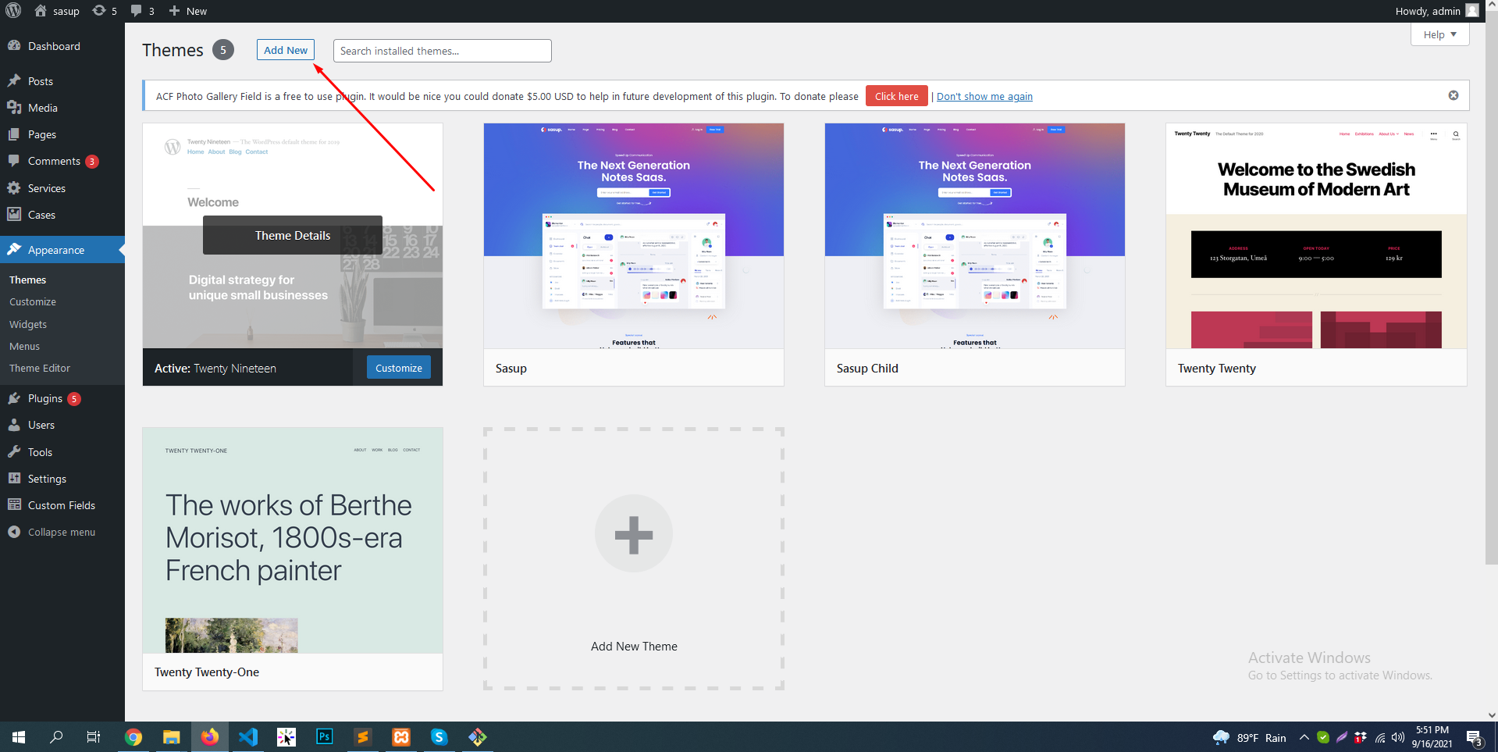Click the Pages sidebar icon

coord(14,134)
